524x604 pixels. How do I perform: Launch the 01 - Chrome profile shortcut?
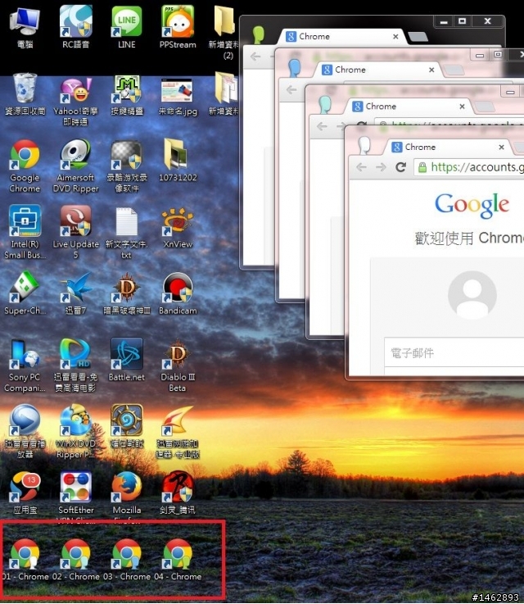(25, 560)
